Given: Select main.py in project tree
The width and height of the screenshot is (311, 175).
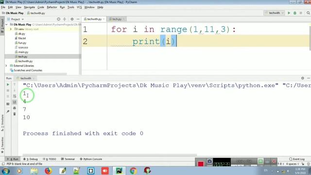Looking at the screenshot, I should [x=23, y=52].
